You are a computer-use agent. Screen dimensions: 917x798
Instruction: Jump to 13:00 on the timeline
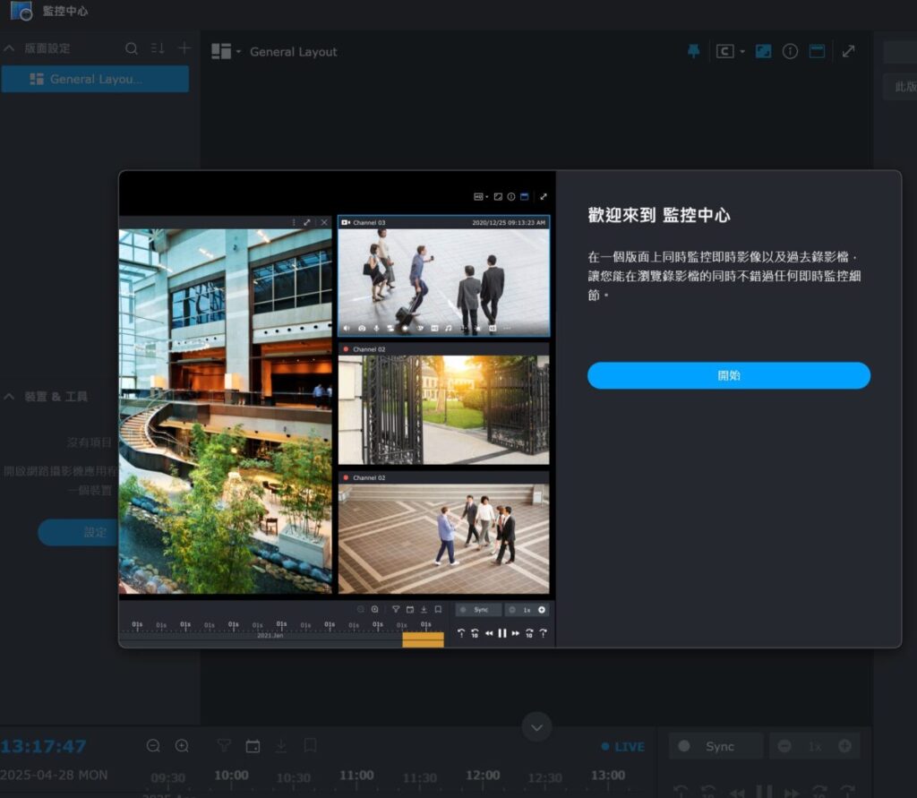pos(608,776)
